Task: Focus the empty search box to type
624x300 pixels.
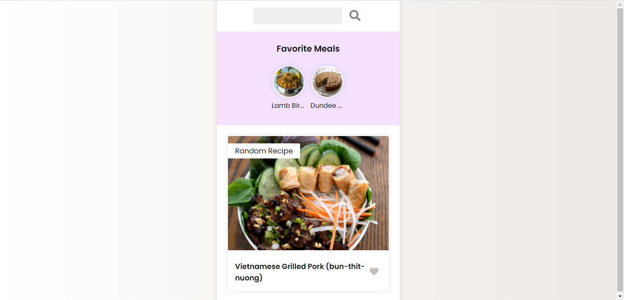Action: [297, 16]
